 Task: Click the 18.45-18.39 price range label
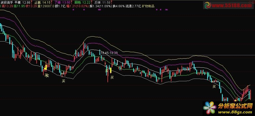click(109, 53)
